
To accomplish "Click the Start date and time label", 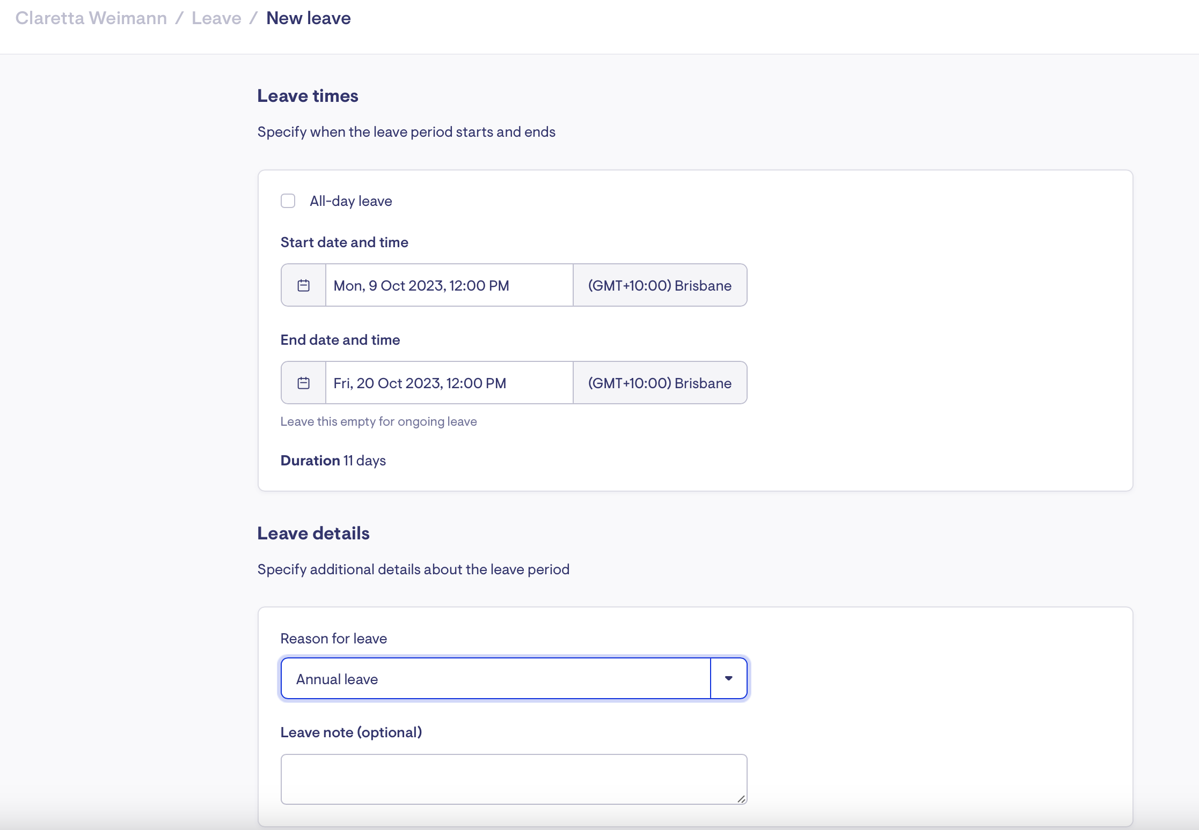I will click(x=344, y=242).
